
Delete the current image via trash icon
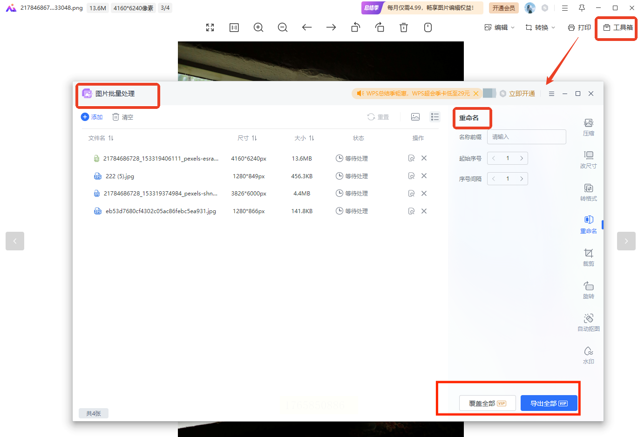point(404,27)
